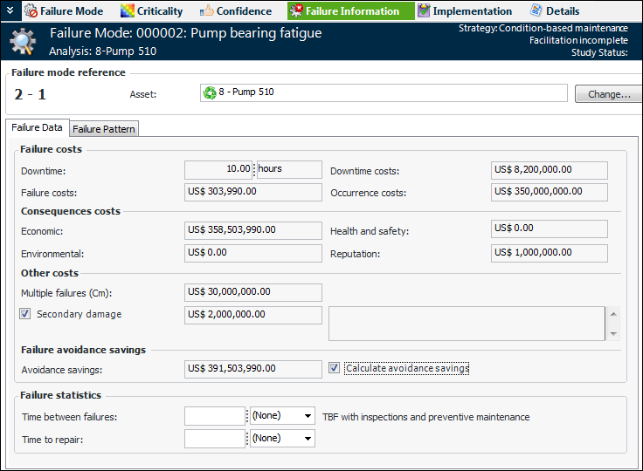Click the Health and safety cost field
This screenshot has height=471, width=643.
click(x=550, y=229)
